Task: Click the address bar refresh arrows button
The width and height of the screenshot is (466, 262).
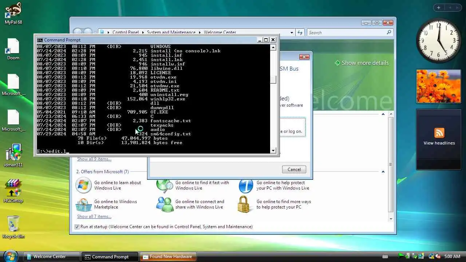Action: coord(300,32)
